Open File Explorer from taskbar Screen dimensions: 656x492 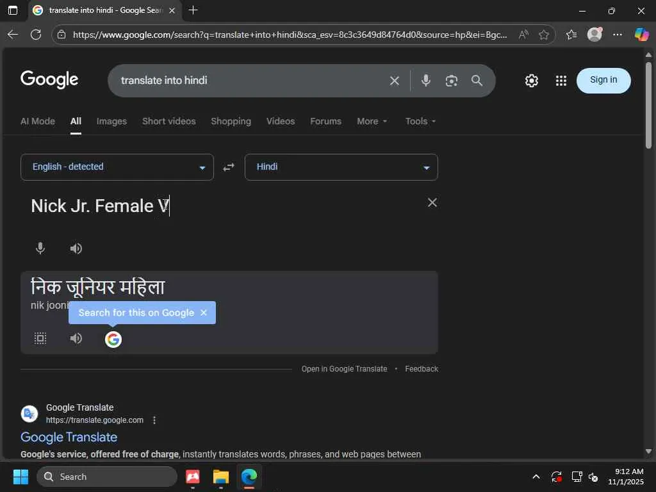220,477
